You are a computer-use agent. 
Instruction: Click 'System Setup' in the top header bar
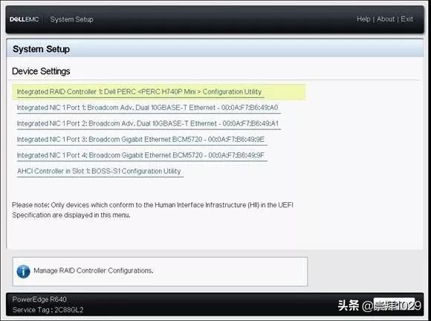click(71, 19)
